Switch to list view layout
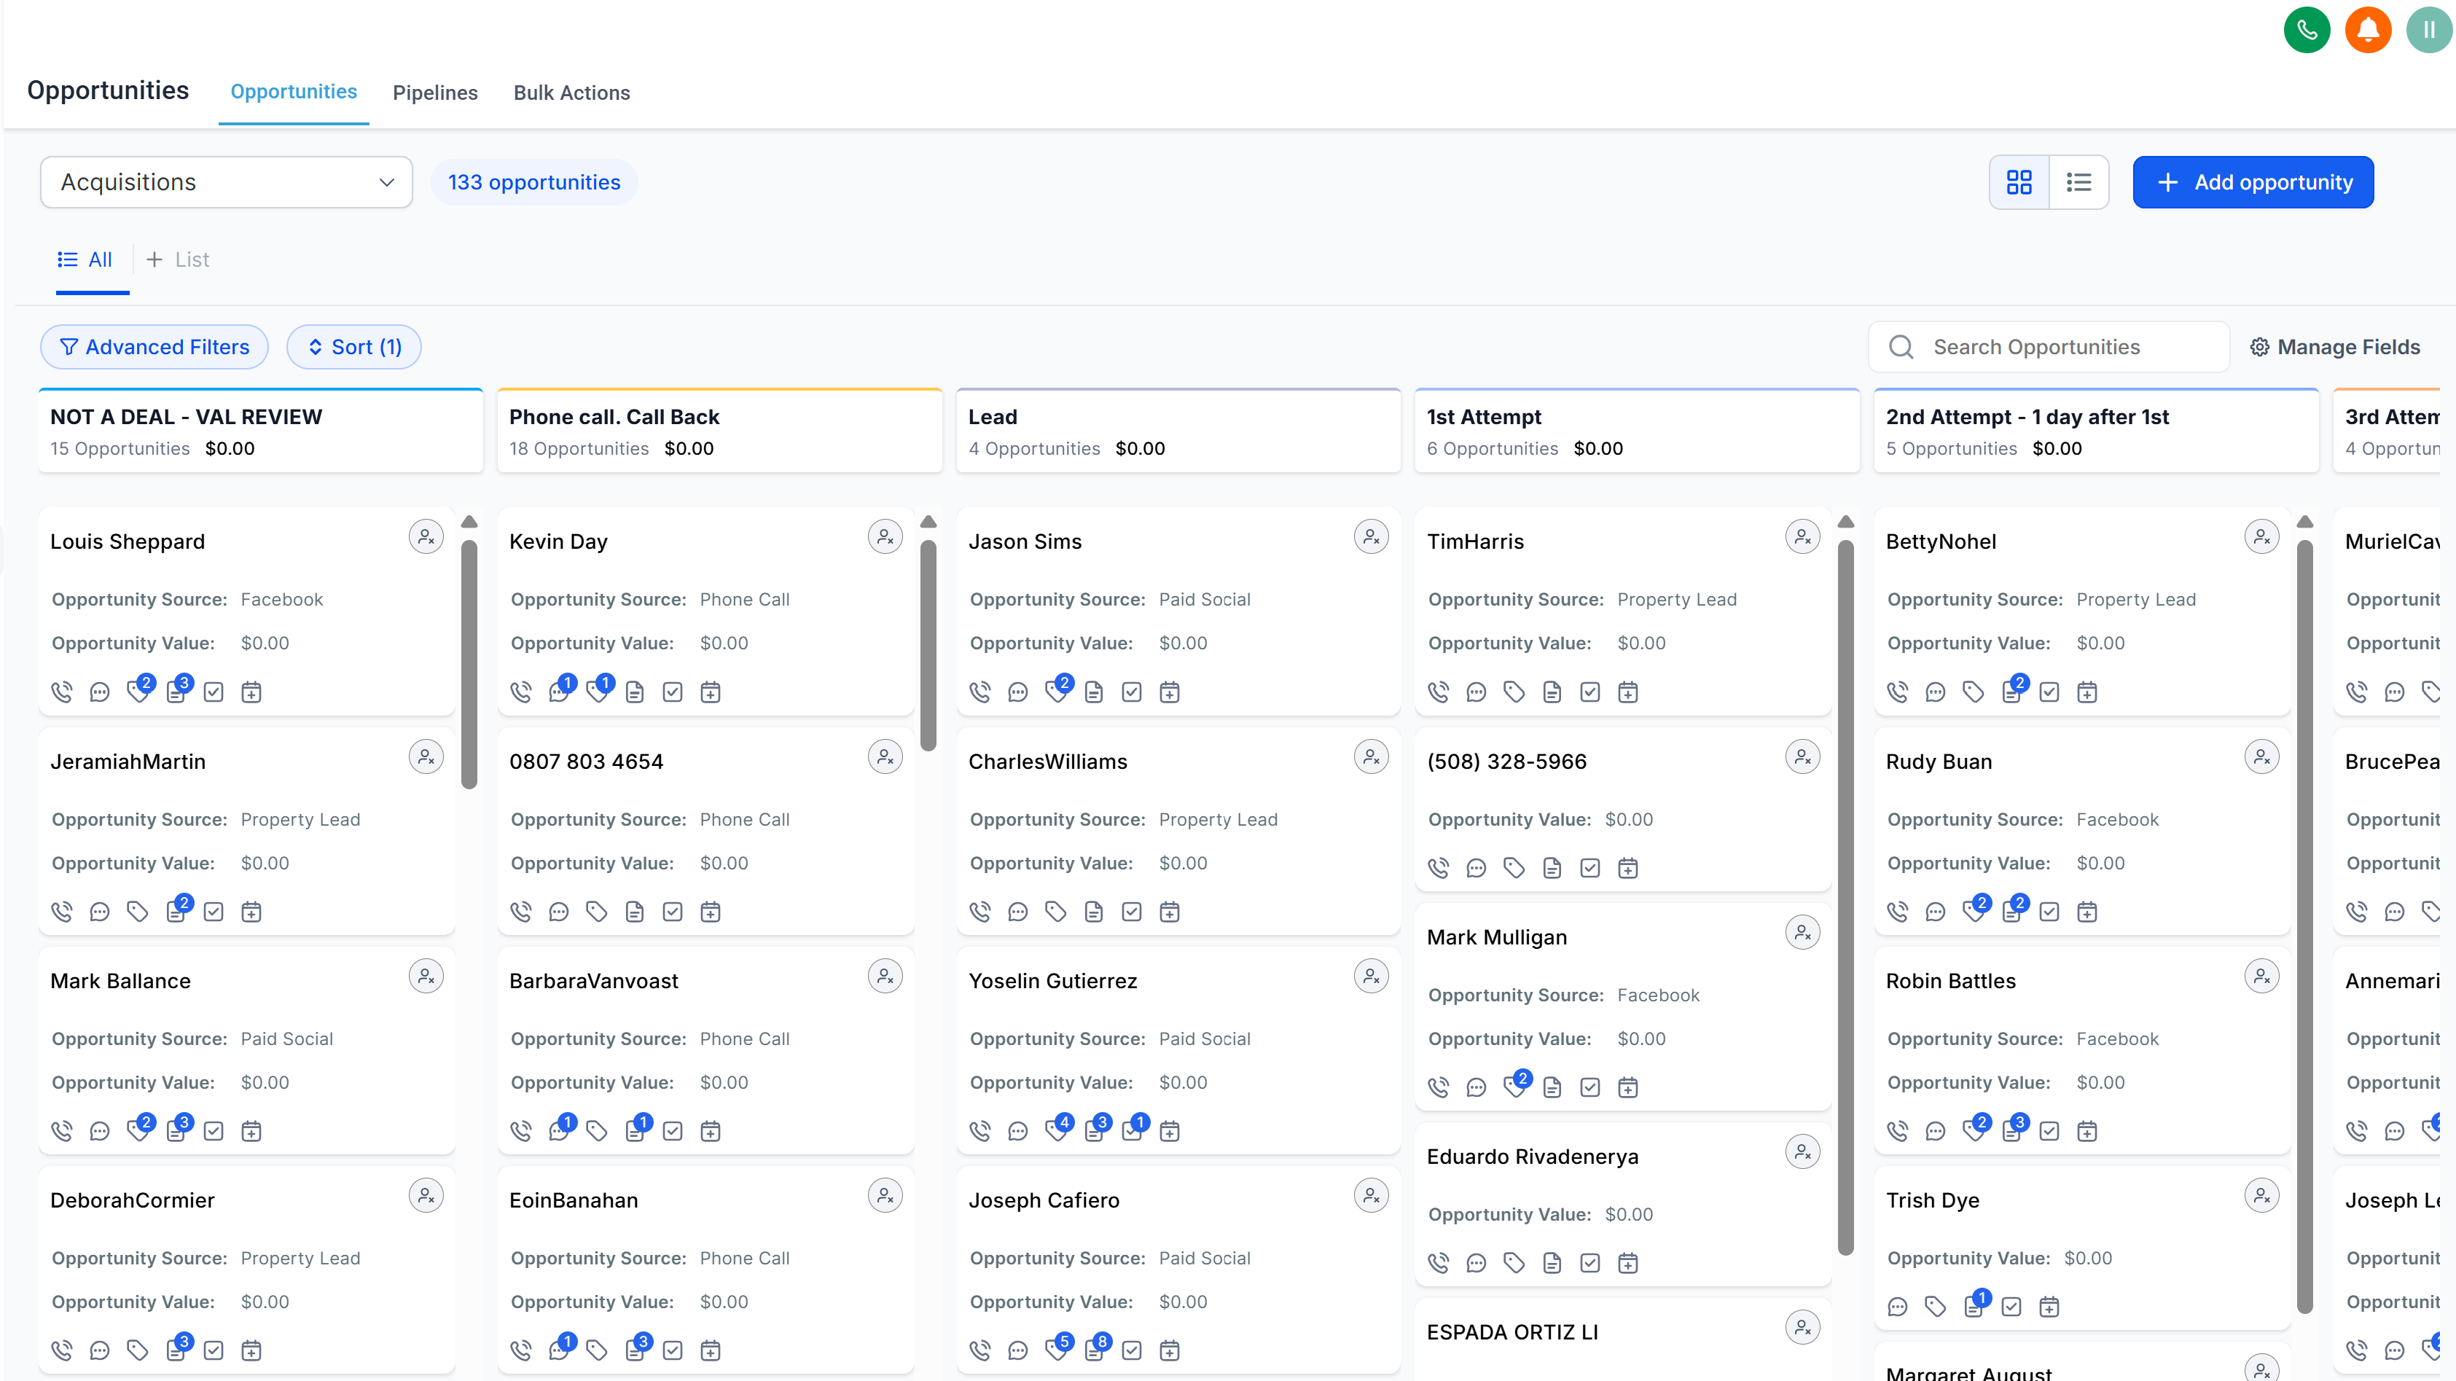The height and width of the screenshot is (1381, 2456). (2078, 182)
